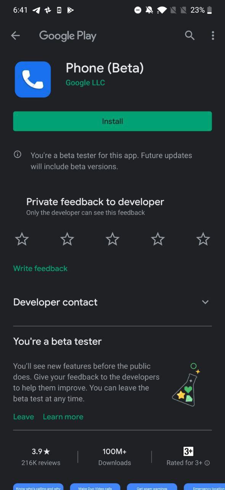Go back using the arrow icon
The image size is (225, 490).
pos(15,36)
